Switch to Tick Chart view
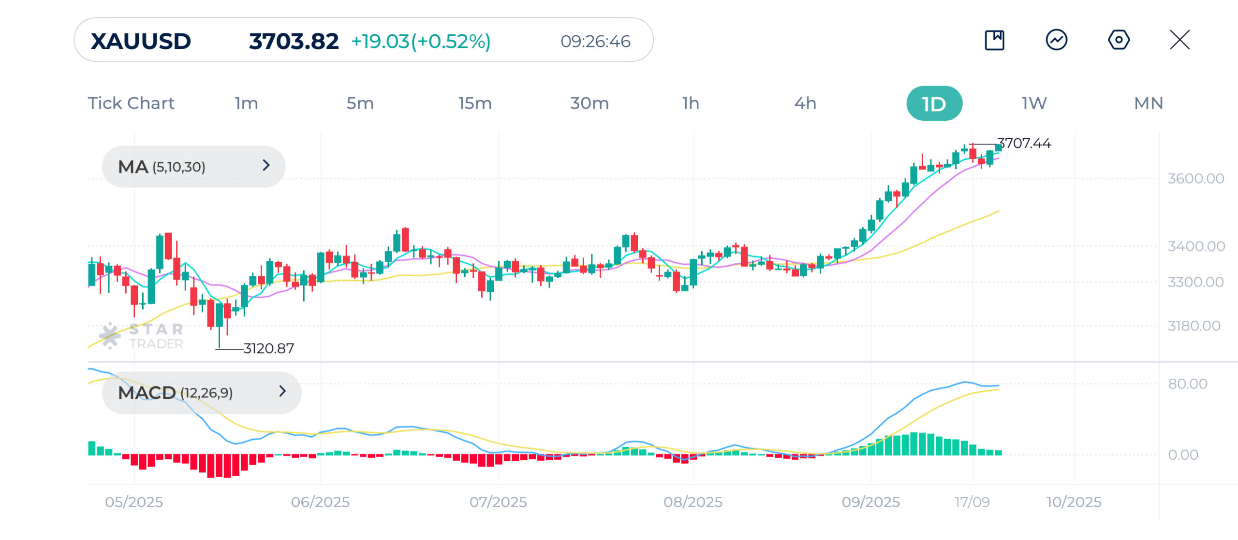Image resolution: width=1238 pixels, height=540 pixels. (x=131, y=103)
